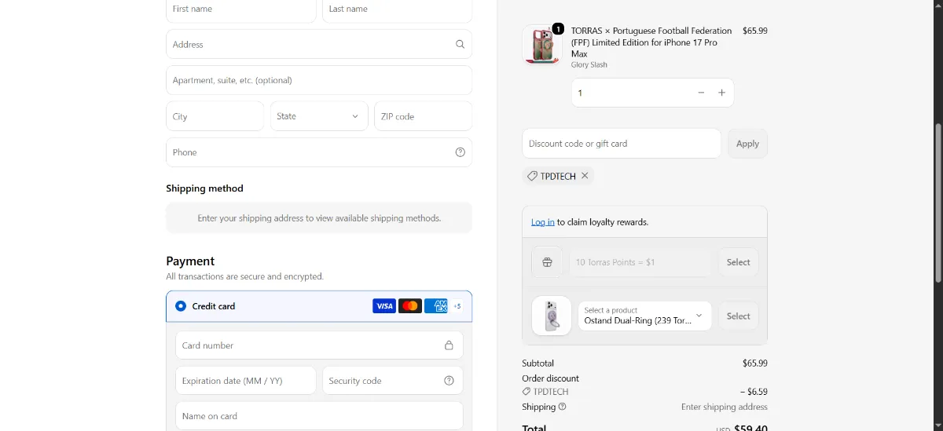Focus the Address input field

(319, 45)
